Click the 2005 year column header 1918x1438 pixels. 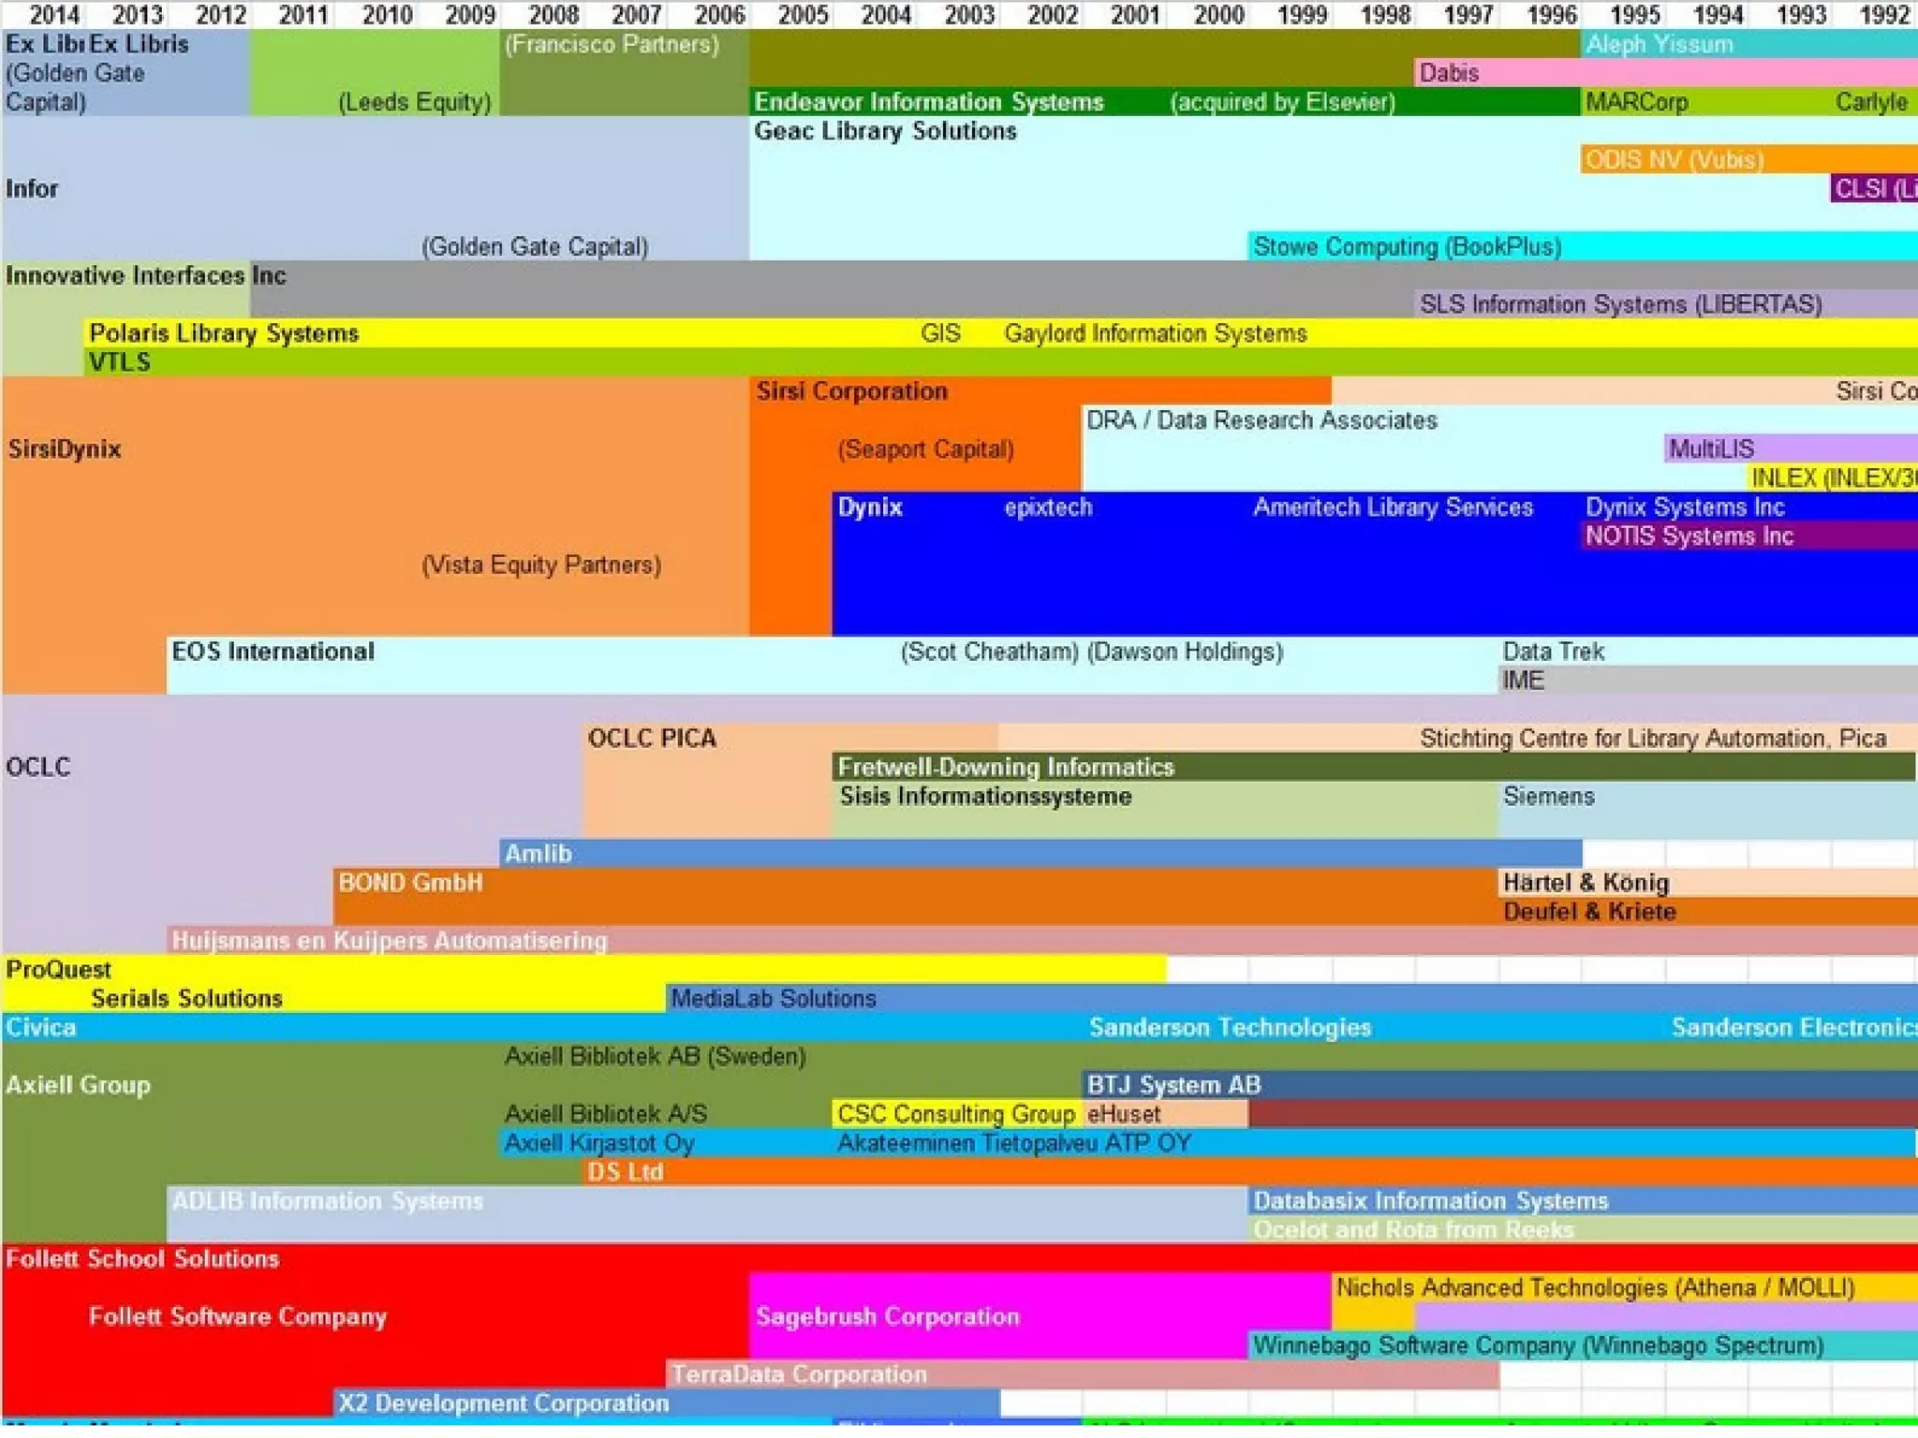pyautogui.click(x=803, y=15)
